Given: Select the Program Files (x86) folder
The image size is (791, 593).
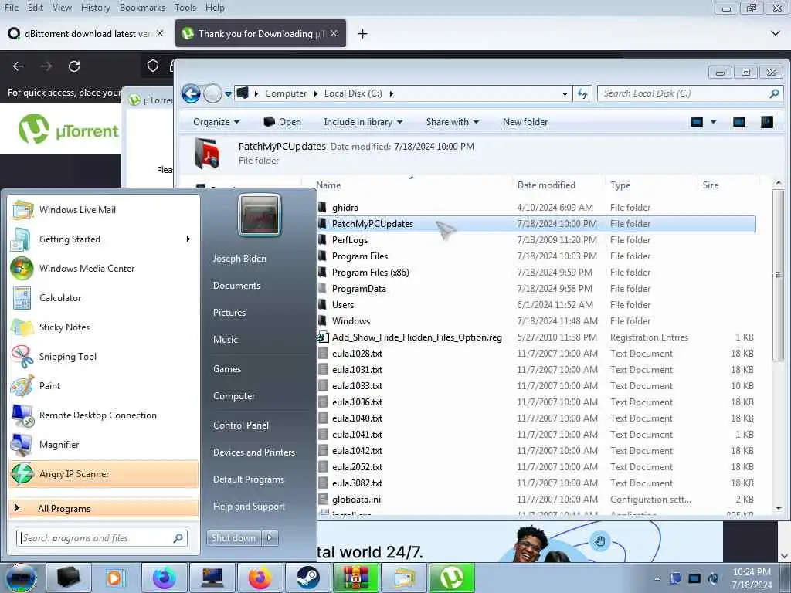Looking at the screenshot, I should point(370,273).
